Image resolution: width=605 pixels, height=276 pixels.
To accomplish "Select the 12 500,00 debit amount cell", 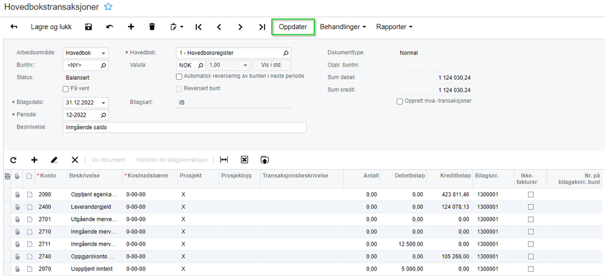I will coord(405,244).
